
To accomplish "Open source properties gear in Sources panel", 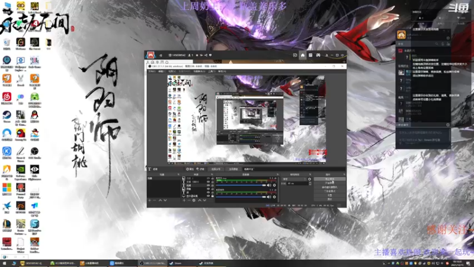I will (194, 200).
